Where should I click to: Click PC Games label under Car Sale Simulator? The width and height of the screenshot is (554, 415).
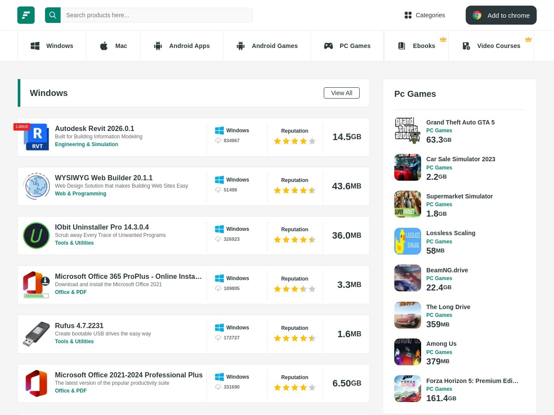coord(439,168)
